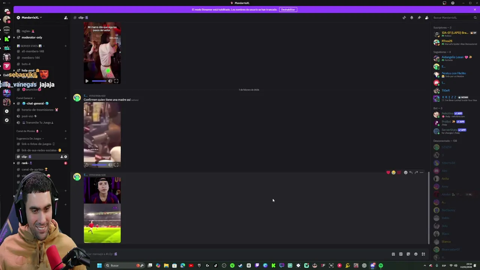480x270 pixels.
Task: Open ProBot member profile
Action: 454,123
